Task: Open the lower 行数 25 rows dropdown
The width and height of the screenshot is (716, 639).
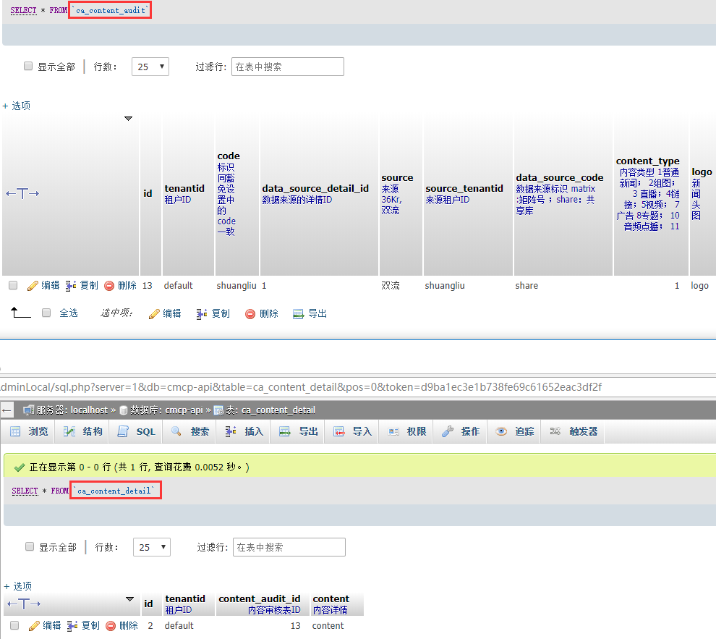Action: point(151,547)
